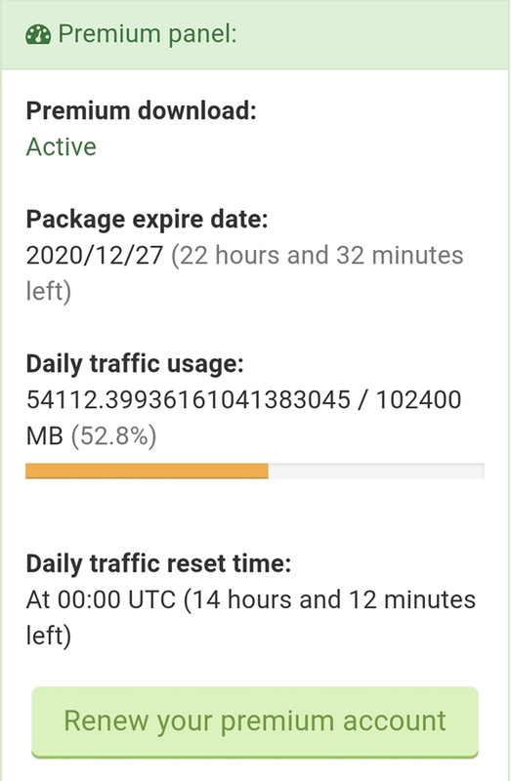Screen dimensions: 511x781
Task: Select the 2020/12/27 expiry date
Action: (x=95, y=256)
